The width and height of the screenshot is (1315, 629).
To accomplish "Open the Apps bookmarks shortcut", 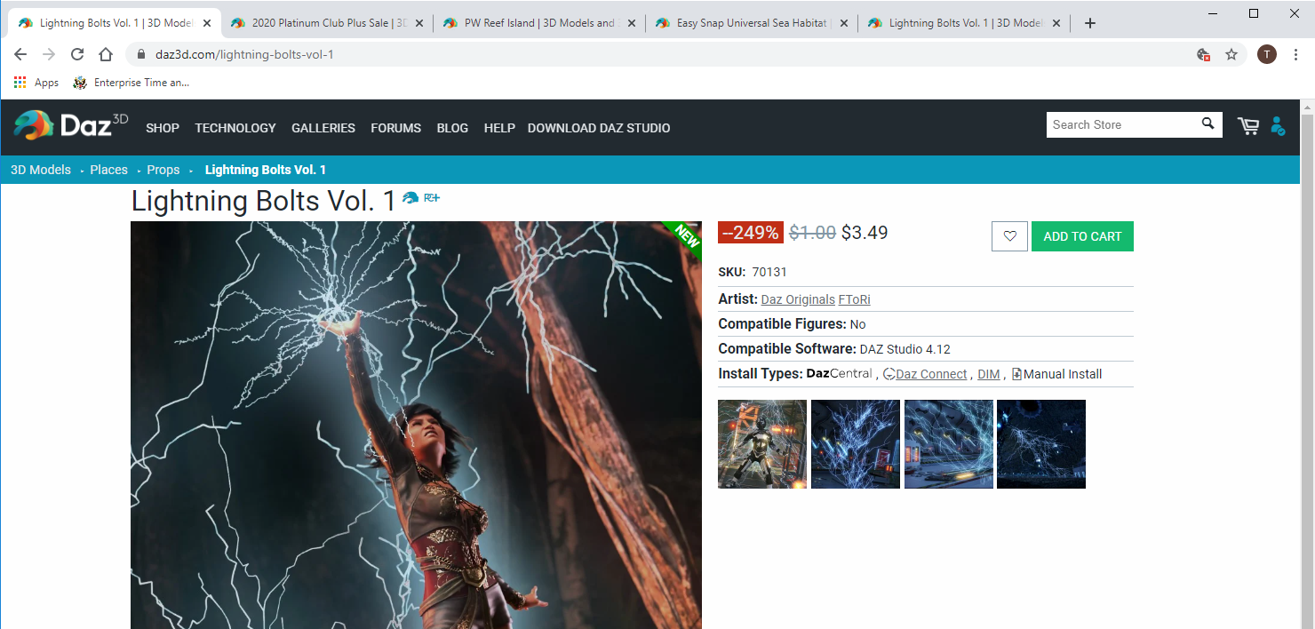I will 36,83.
